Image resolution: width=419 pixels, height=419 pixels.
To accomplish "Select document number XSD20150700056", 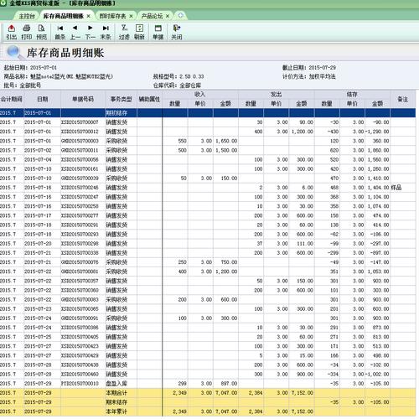I will pyautogui.click(x=80, y=159).
